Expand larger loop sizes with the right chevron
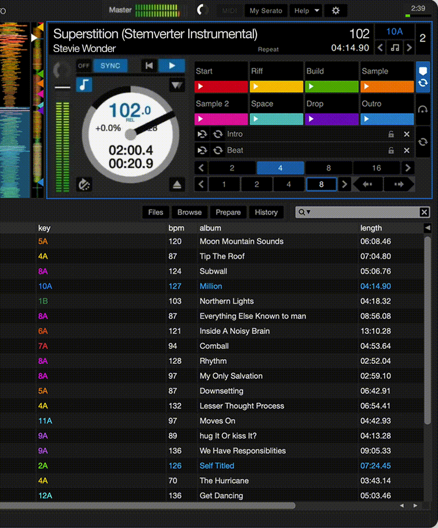Viewport: 438px width, 528px height. [408, 168]
